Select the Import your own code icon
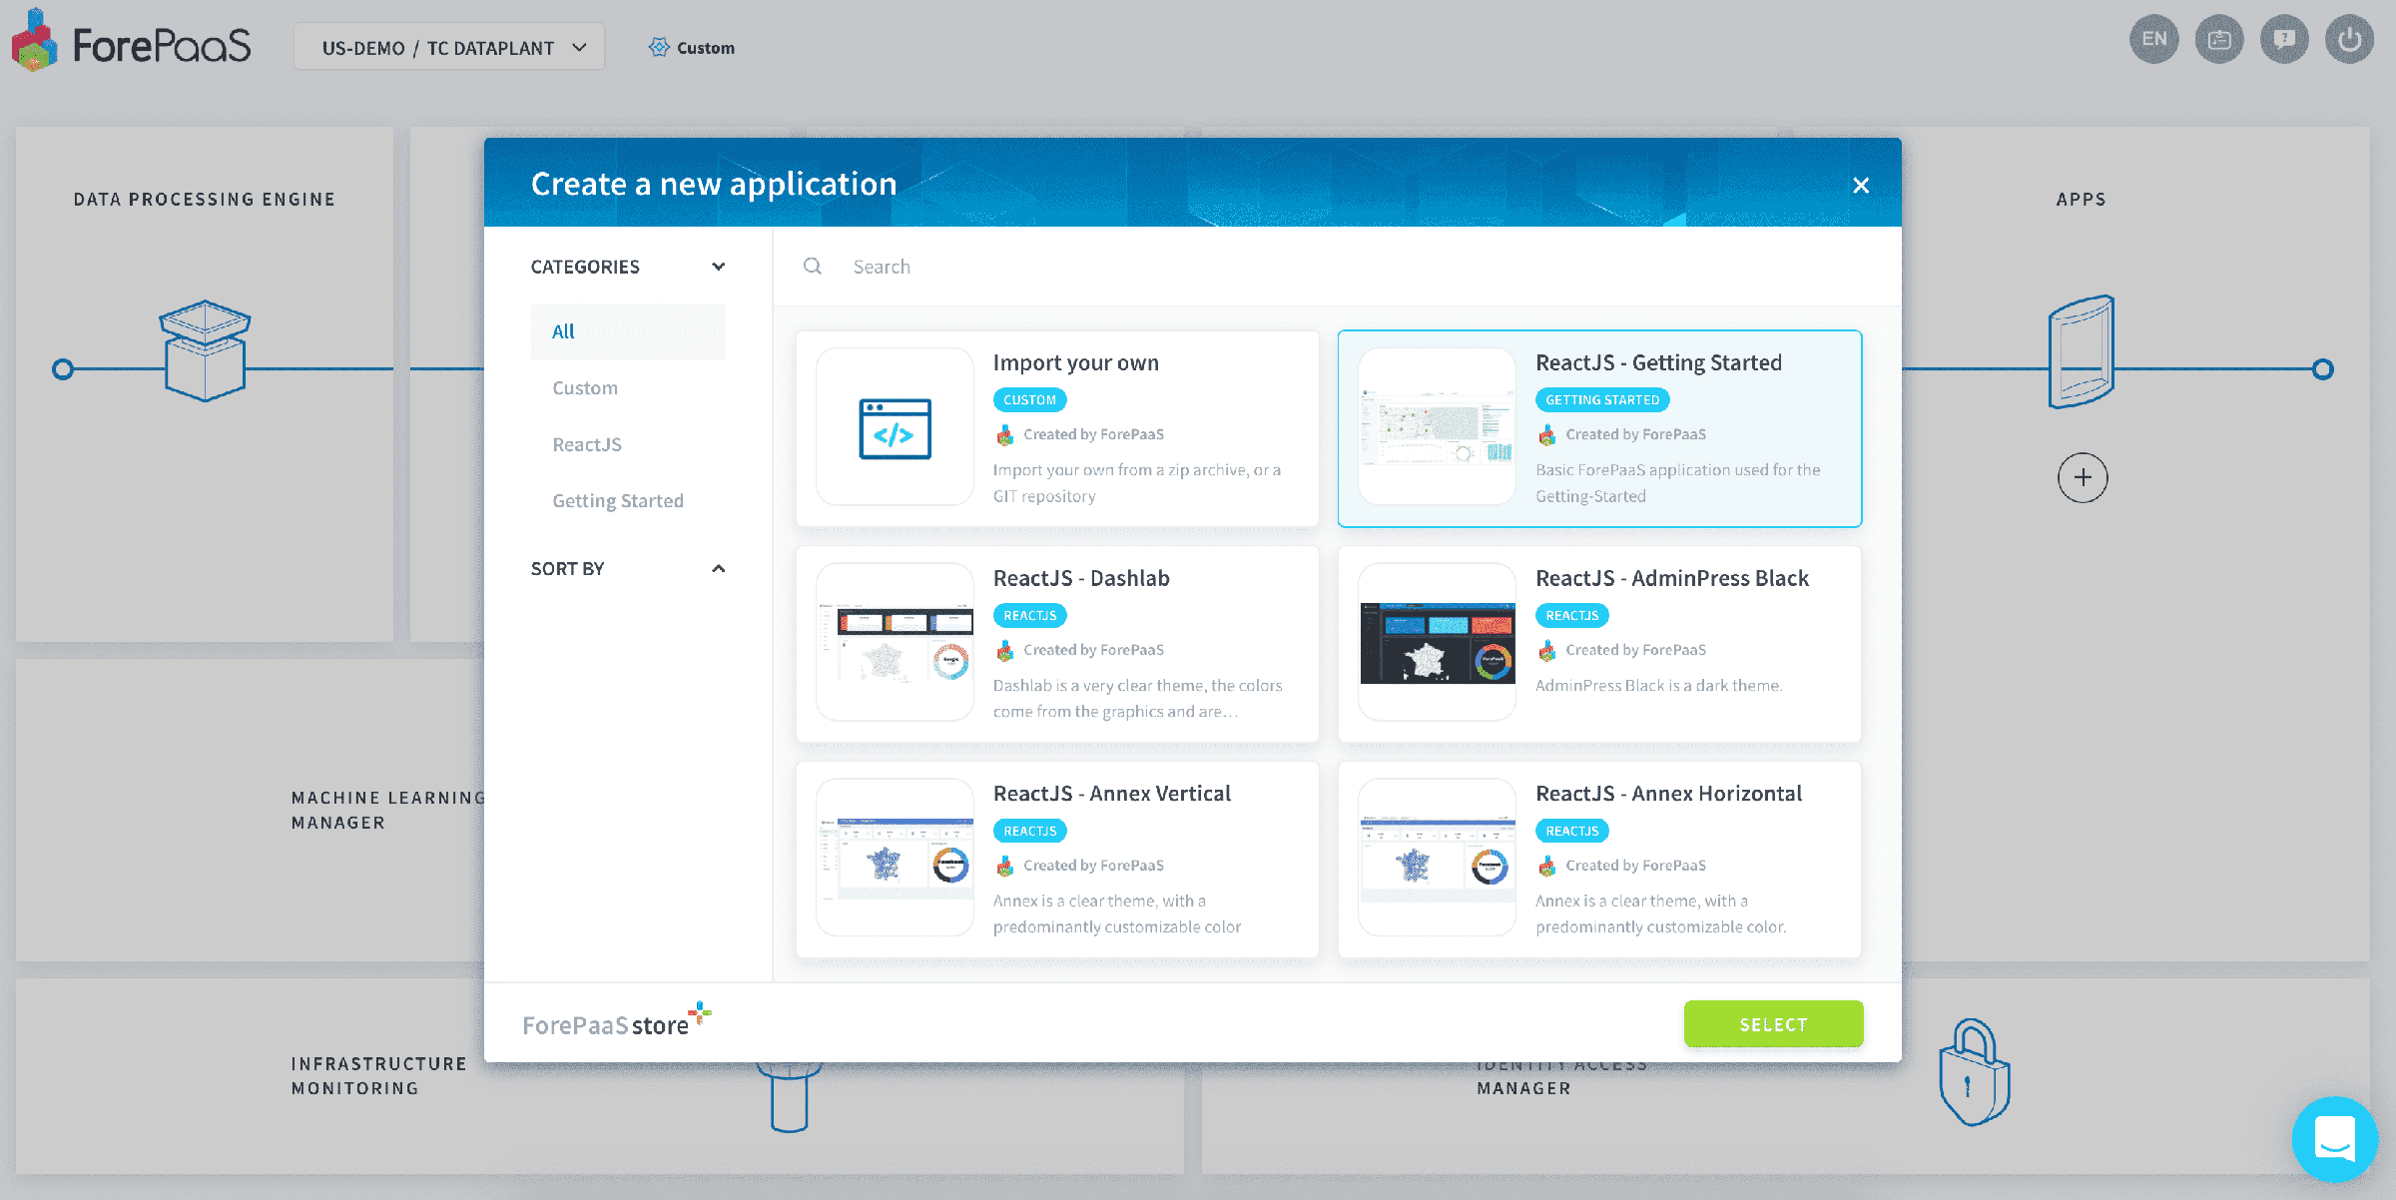This screenshot has width=2396, height=1200. pos(895,427)
